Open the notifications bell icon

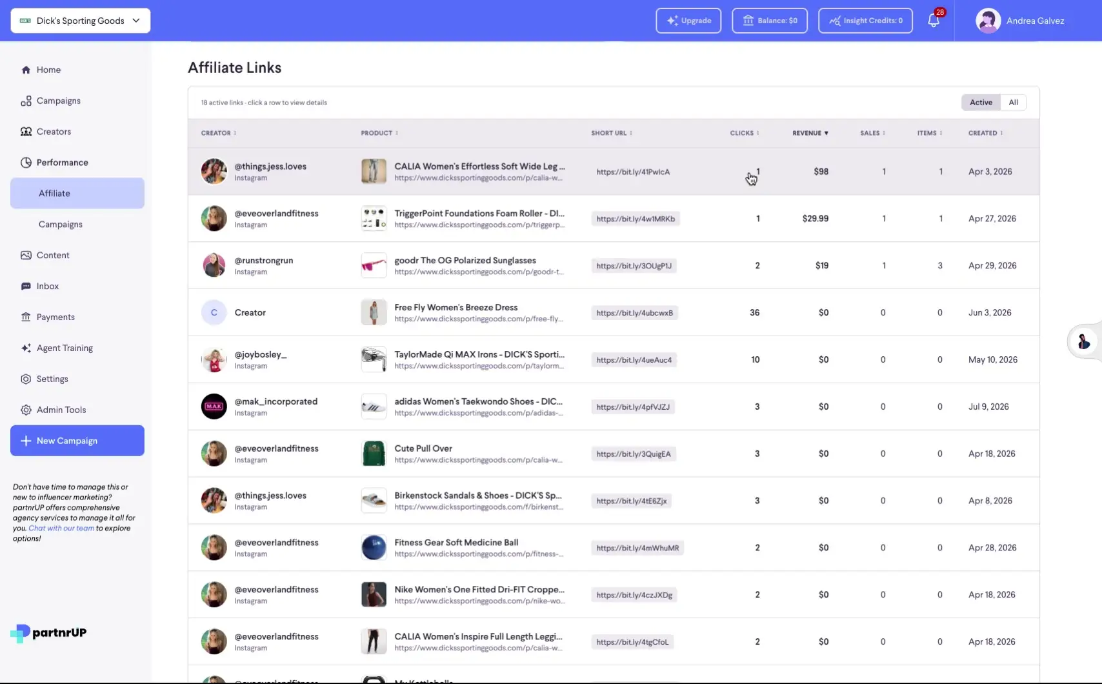point(934,21)
